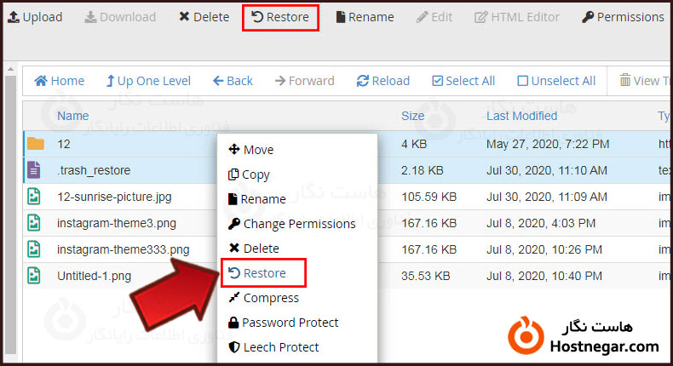
Task: Select Change Permissions menu entry
Action: point(299,224)
